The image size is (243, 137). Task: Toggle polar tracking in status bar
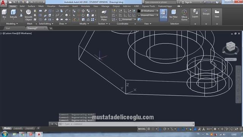click(165, 129)
